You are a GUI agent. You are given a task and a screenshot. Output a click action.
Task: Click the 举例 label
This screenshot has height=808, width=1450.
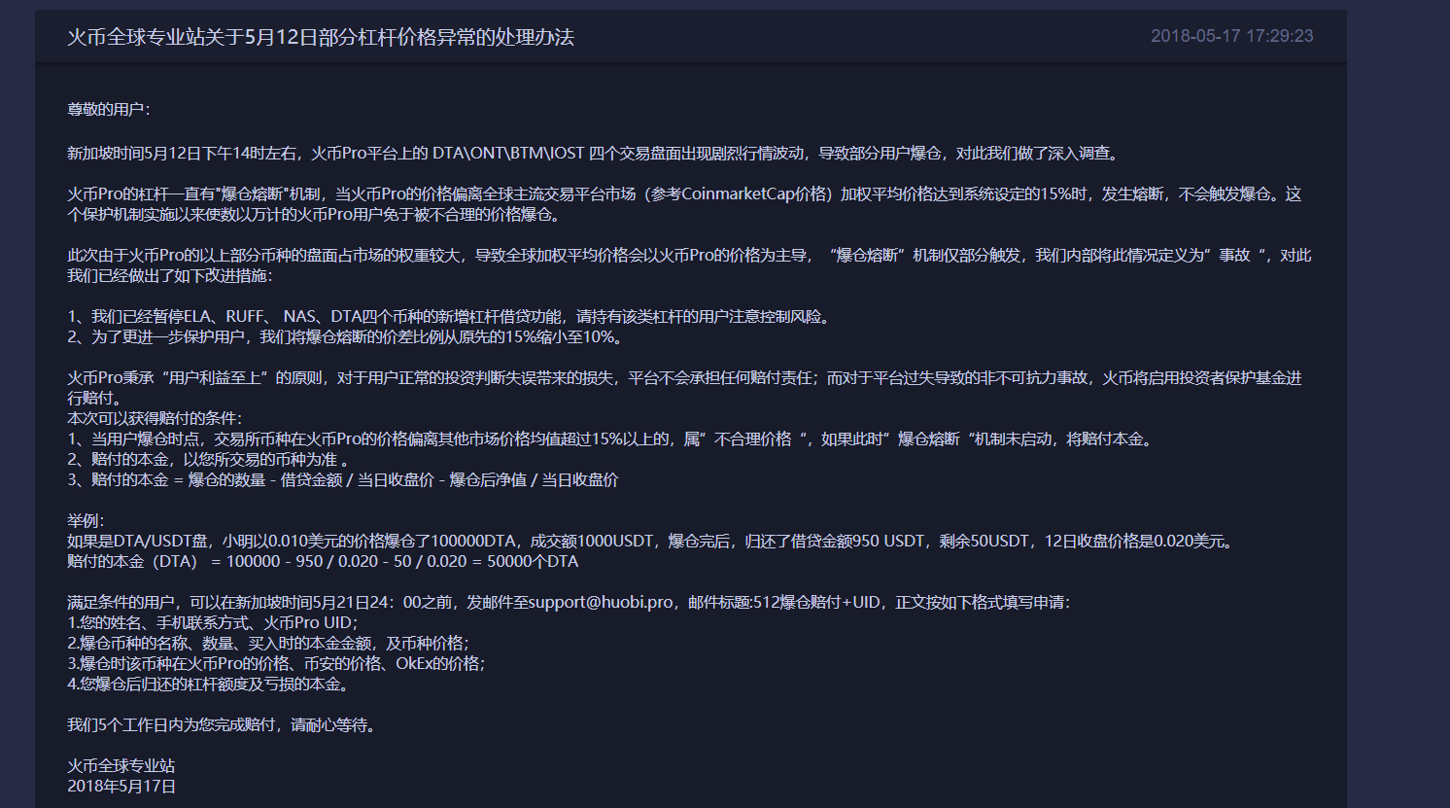(x=86, y=520)
